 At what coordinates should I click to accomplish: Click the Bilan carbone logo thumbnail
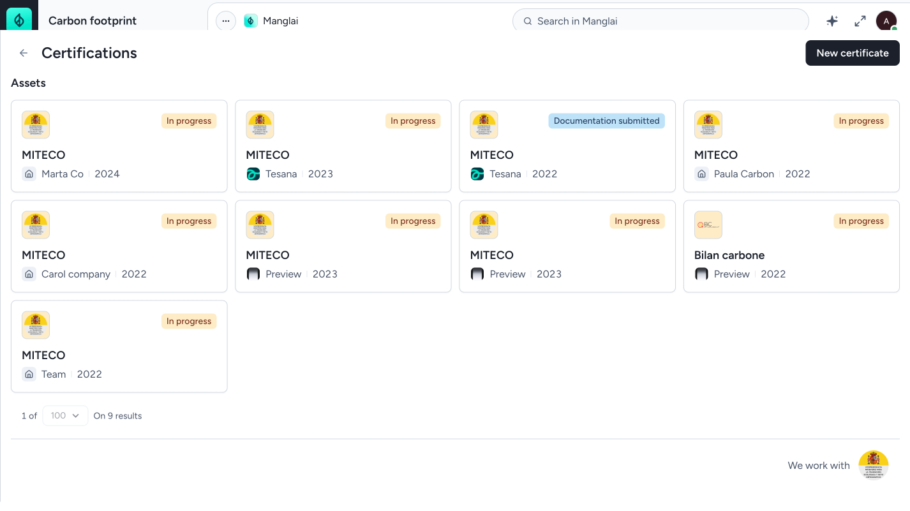pos(708,225)
